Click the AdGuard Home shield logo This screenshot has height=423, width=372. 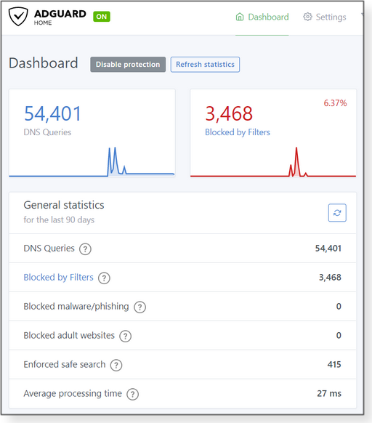click(x=18, y=16)
